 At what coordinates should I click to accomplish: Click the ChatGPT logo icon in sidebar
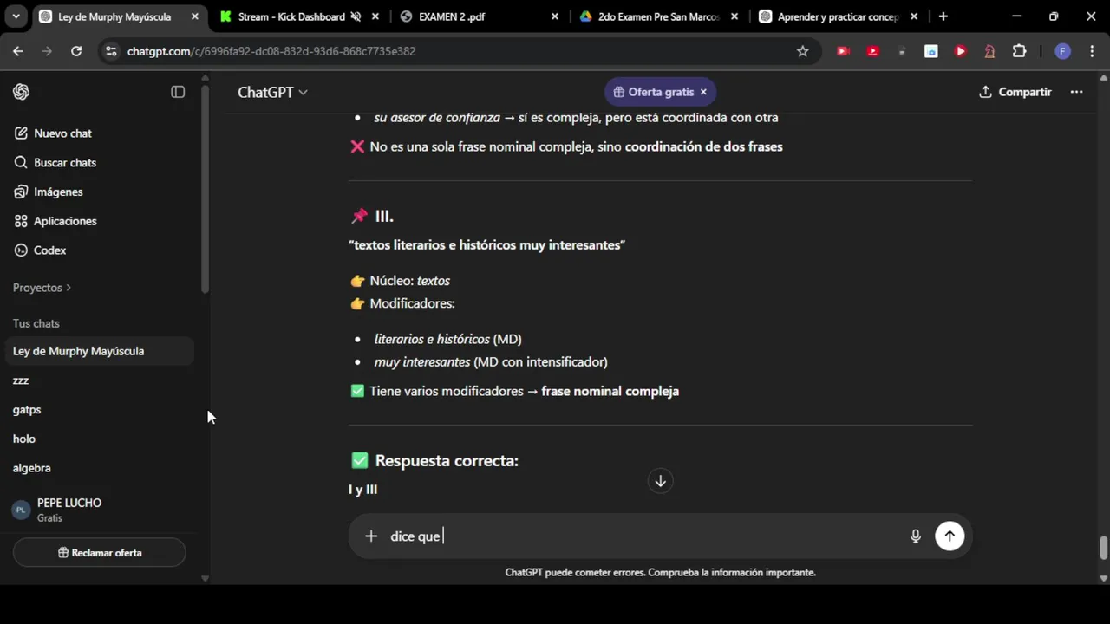pos(22,92)
